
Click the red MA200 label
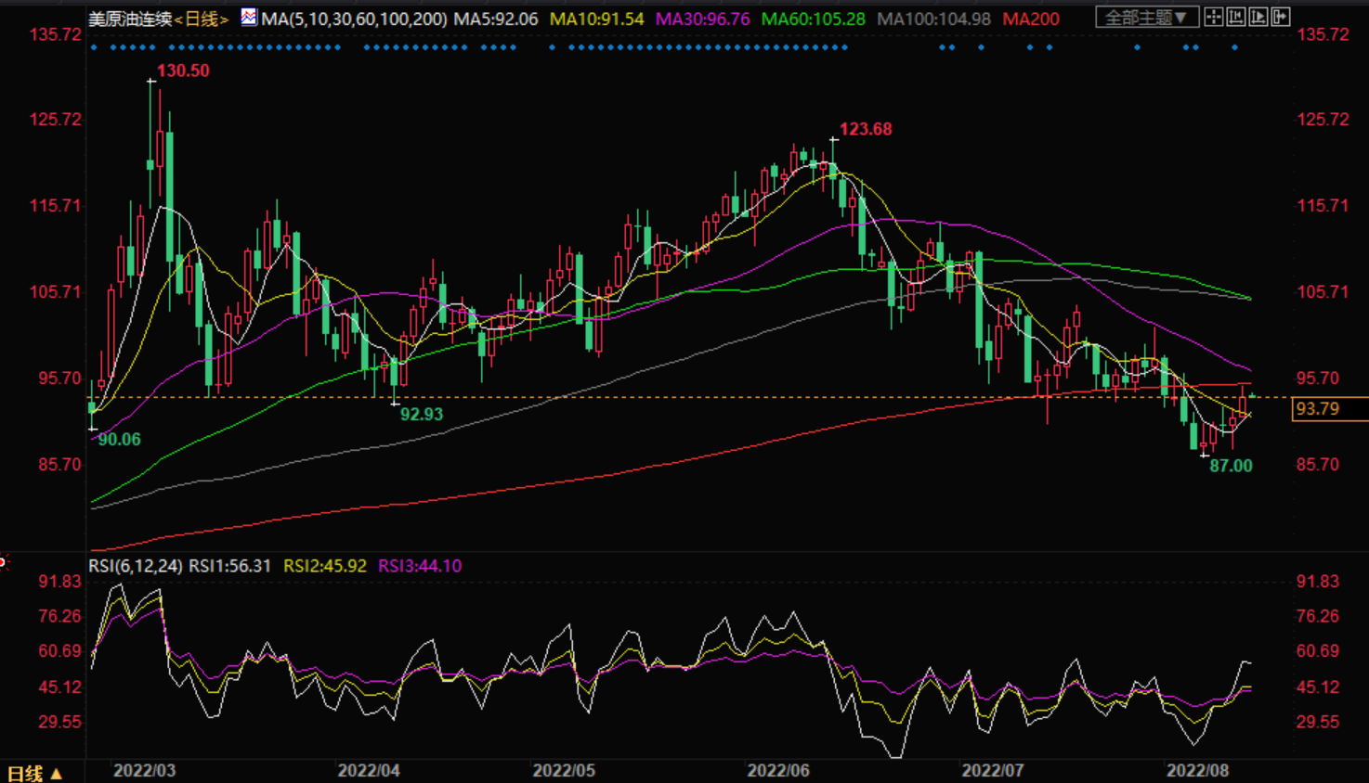click(1031, 19)
